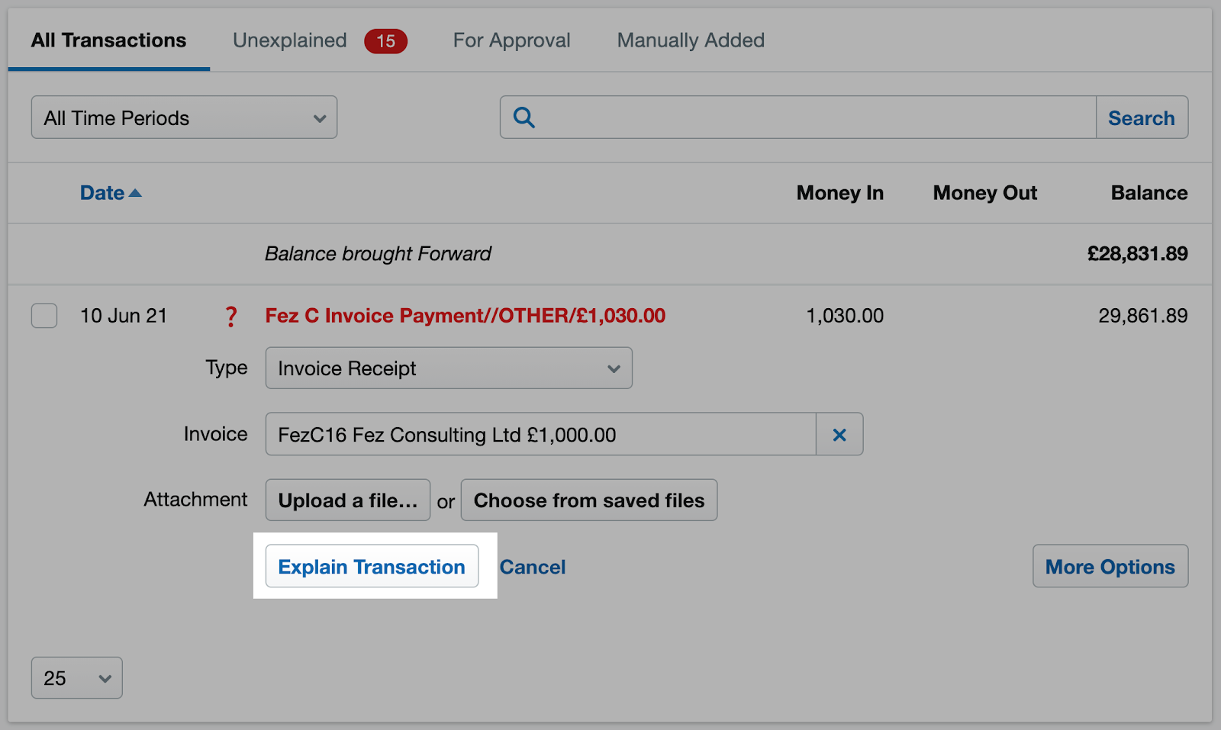The width and height of the screenshot is (1221, 730).
Task: Click the Date column sort arrow
Action: tap(137, 192)
